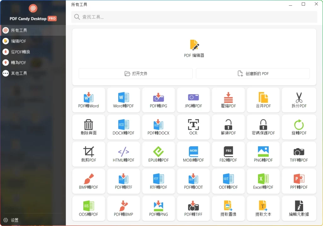Click the 打开文件 button
Viewport: 323px width, 226px height.
click(x=135, y=73)
